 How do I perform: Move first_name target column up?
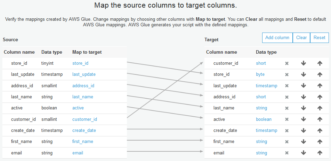coord(320,142)
